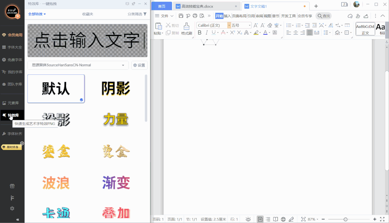Viewport: 389px width, 223px height.
Task: Toggle justify paragraph alignment
Action: [x=310, y=33]
